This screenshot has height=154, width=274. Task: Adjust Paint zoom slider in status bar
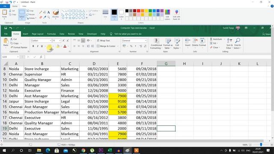click(x=261, y=145)
